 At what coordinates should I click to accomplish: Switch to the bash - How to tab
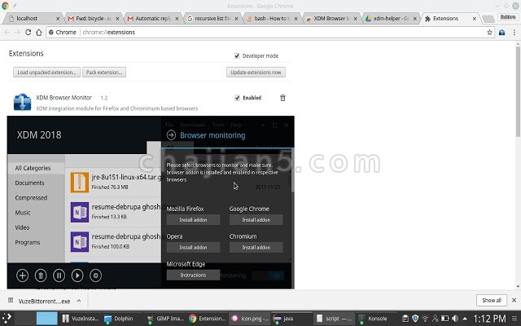tap(272, 19)
